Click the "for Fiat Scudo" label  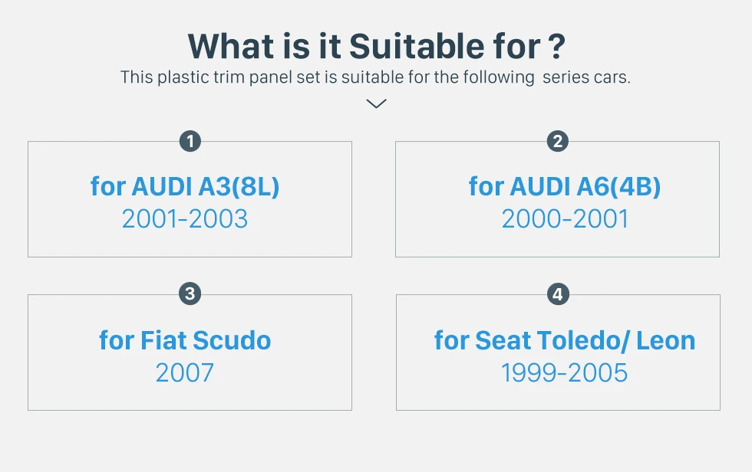coord(185,340)
